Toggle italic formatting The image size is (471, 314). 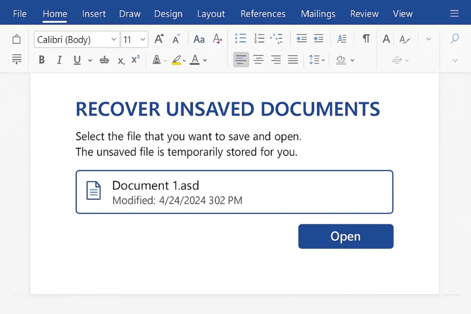point(59,60)
